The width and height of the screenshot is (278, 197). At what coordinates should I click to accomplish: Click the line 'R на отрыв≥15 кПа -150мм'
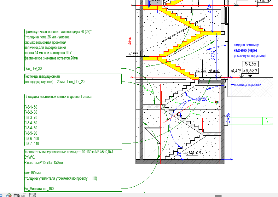pos(43,162)
